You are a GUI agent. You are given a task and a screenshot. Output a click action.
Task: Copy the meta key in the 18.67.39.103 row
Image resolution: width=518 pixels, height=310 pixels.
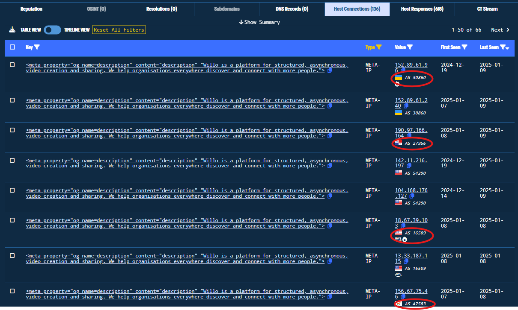pyautogui.click(x=330, y=226)
